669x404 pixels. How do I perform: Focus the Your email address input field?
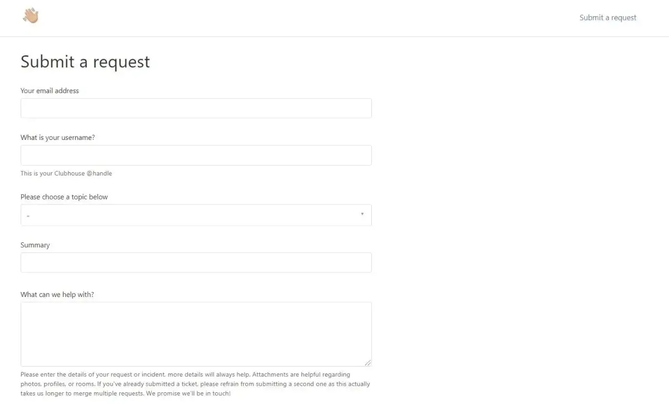(196, 108)
